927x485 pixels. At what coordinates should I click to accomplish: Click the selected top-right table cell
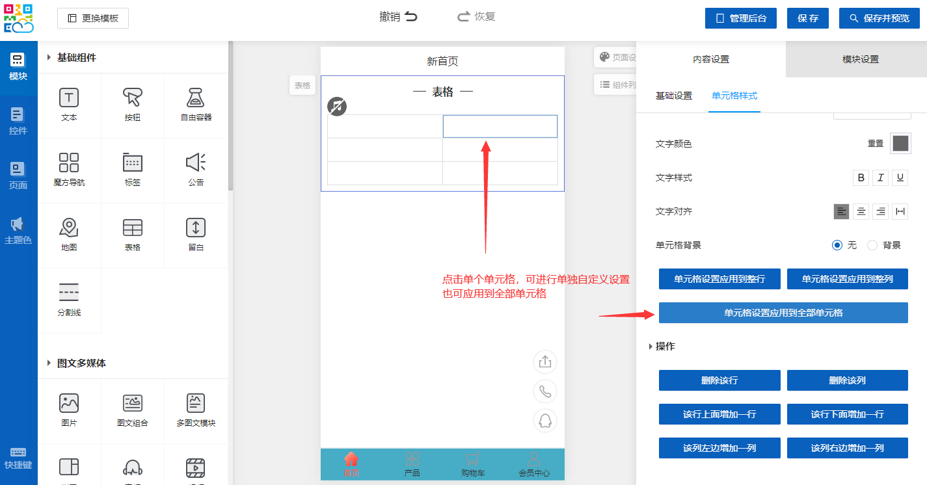(500, 126)
